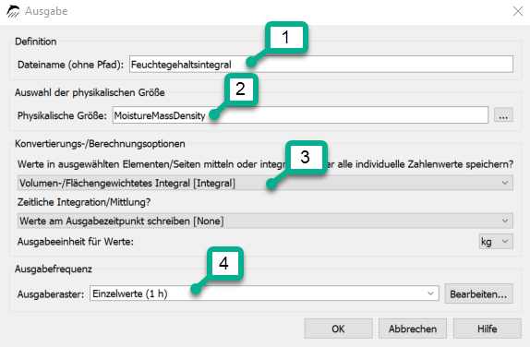Image resolution: width=530 pixels, height=347 pixels.
Task: Open the kg output unit dropdown
Action: click(496, 242)
